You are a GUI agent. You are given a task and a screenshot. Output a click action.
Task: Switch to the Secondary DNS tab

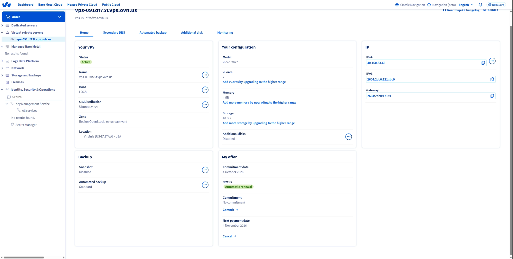[114, 33]
